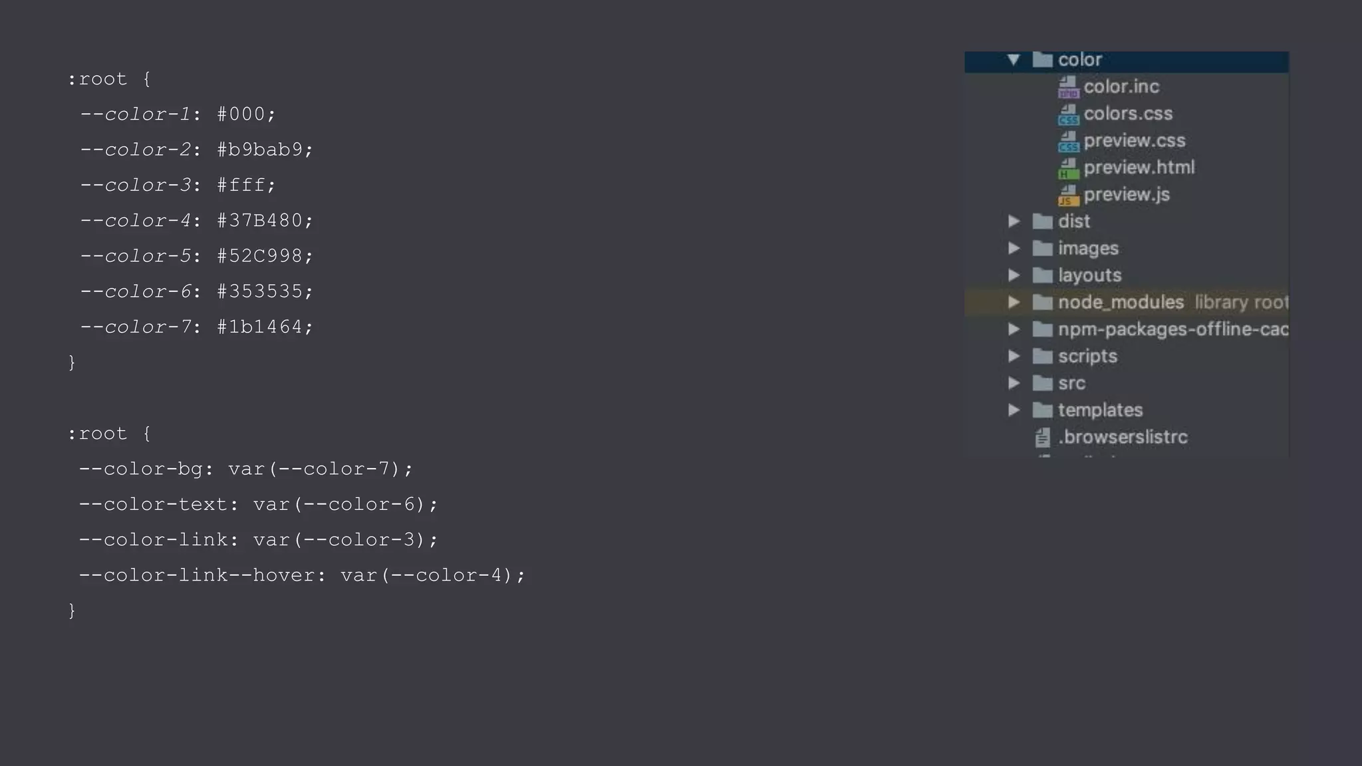Click the '--color-4: #37B480;' line
This screenshot has width=1362, height=766.
[x=196, y=221]
